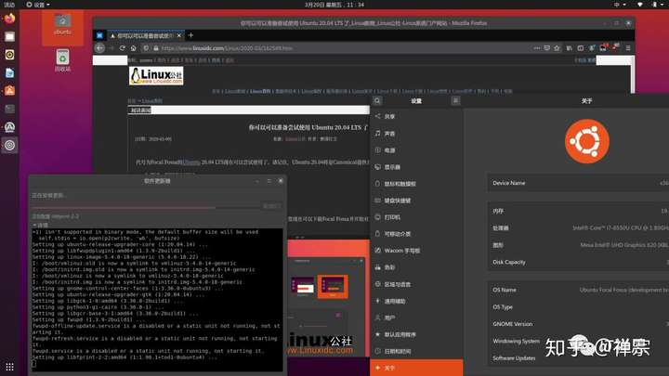
Task: Open Firefox from the Ubuntu dock
Action: (9, 19)
